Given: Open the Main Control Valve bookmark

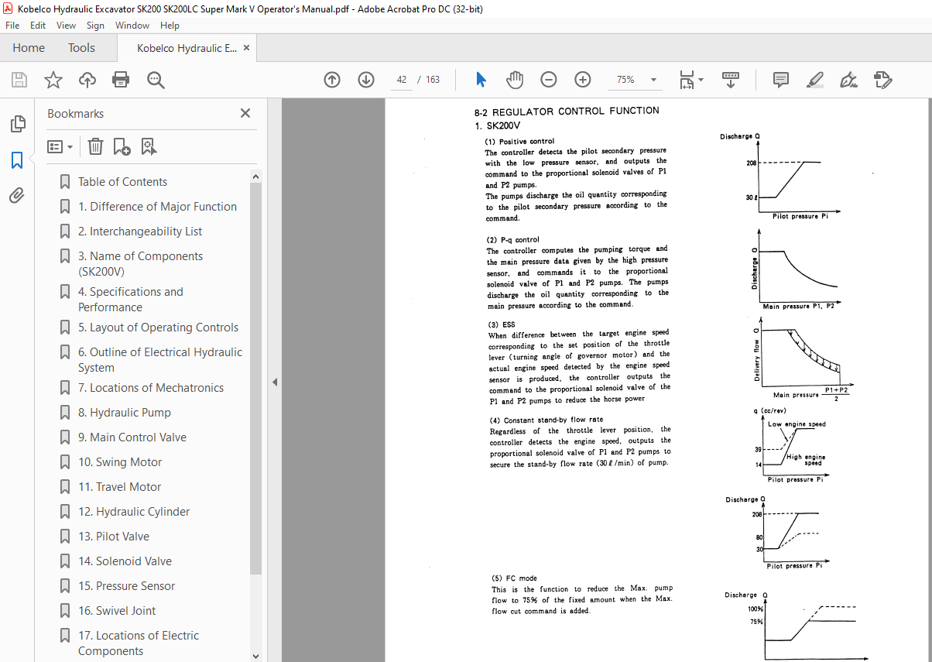Looking at the screenshot, I should (132, 437).
